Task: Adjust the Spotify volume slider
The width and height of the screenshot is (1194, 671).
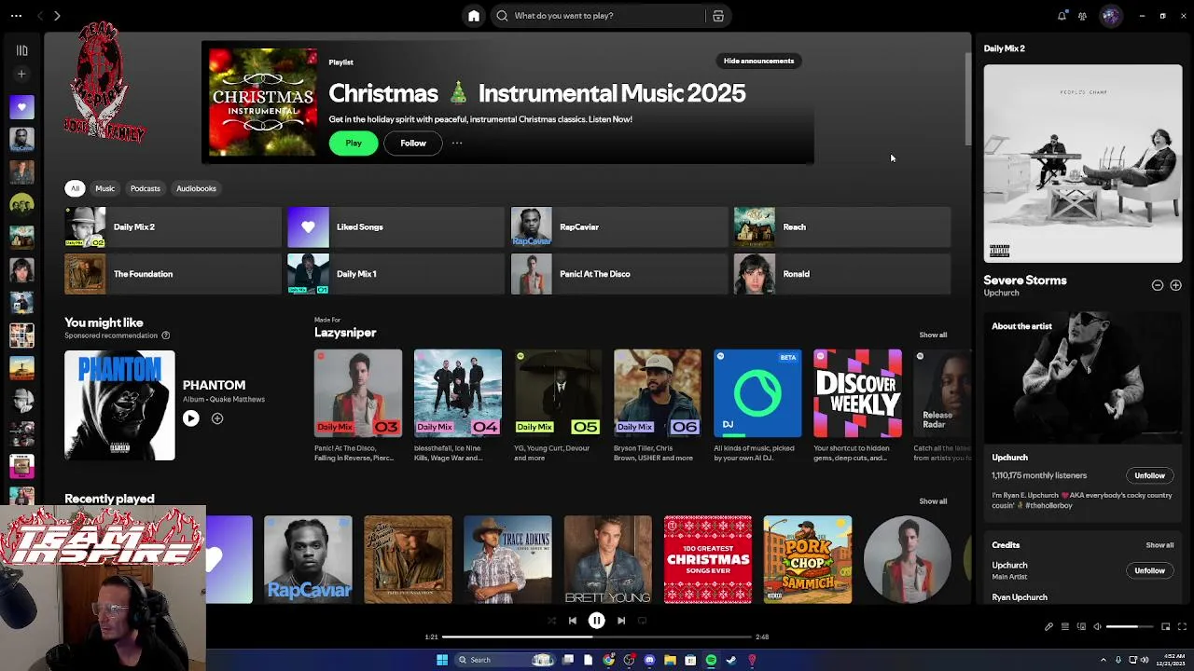Action: tap(1128, 627)
